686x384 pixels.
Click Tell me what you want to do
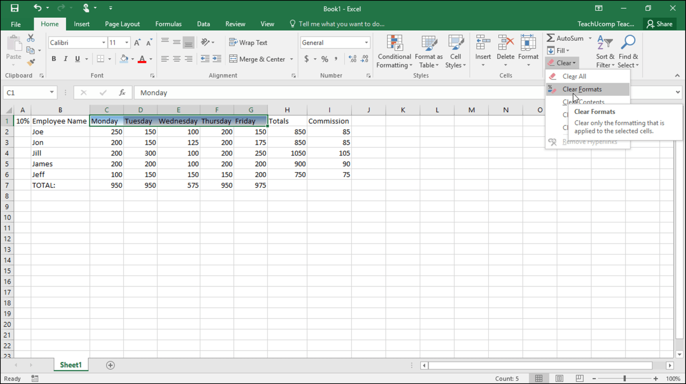pos(341,24)
